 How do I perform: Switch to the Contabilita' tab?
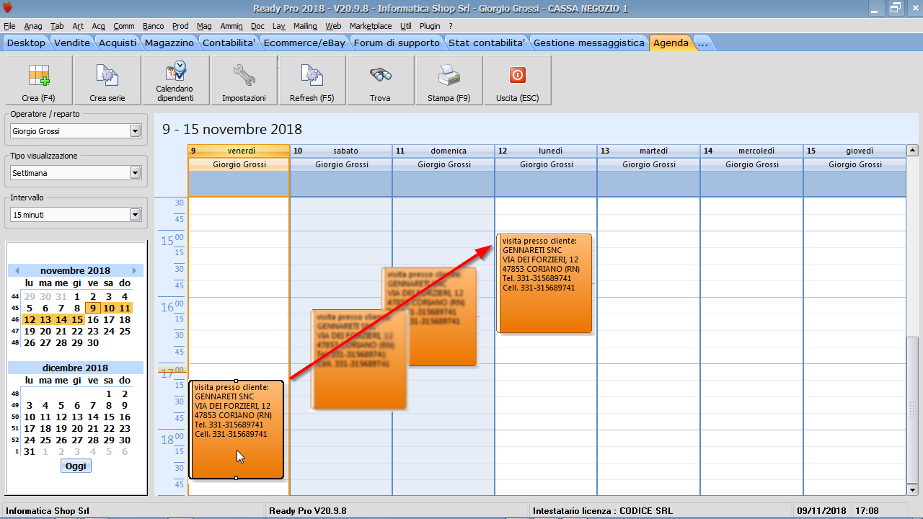coord(229,43)
